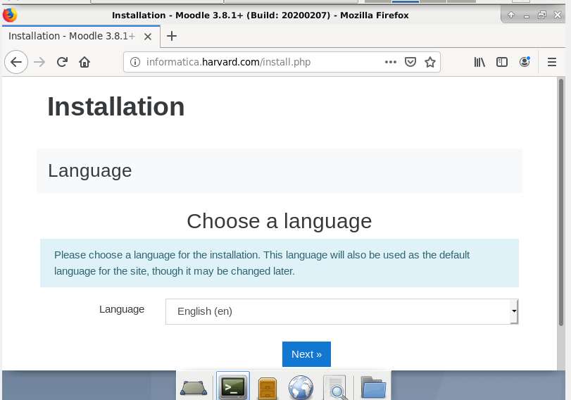
Task: Launch the terminal emulator from dock
Action: pos(233,387)
